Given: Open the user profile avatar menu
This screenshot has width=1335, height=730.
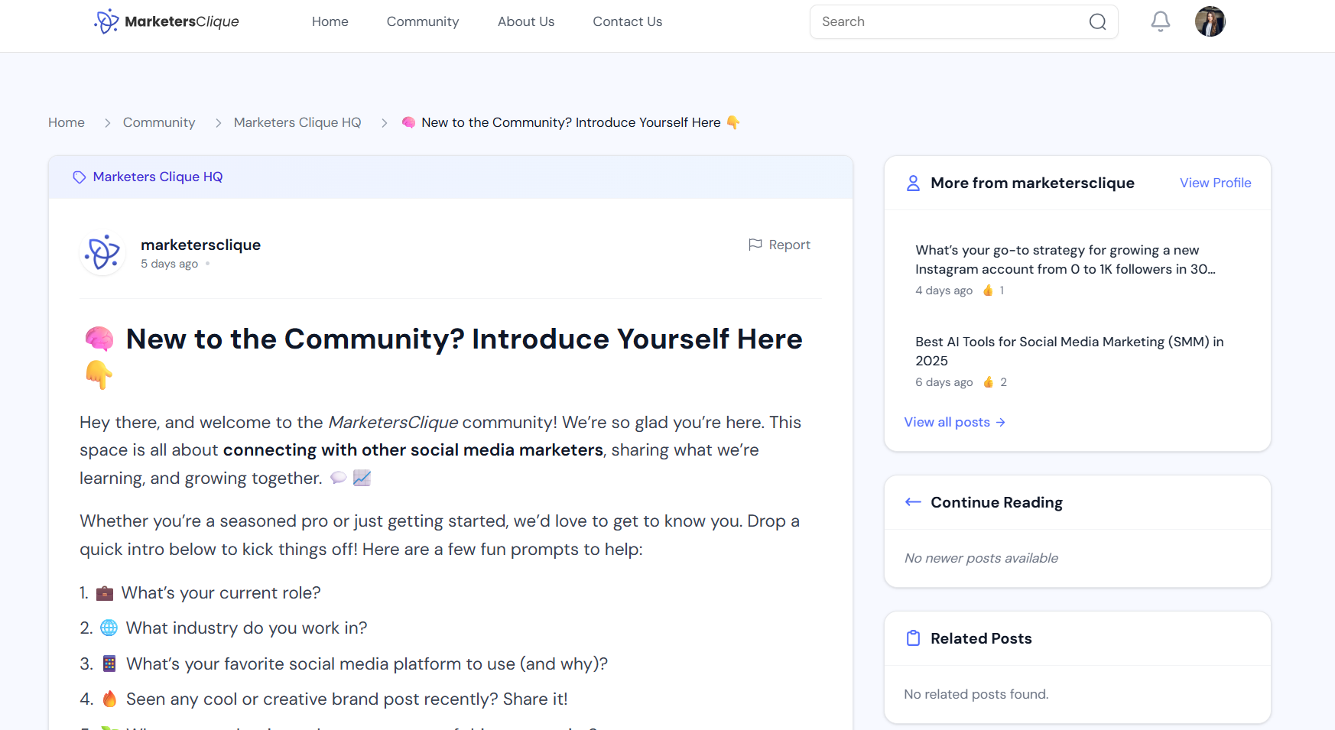Looking at the screenshot, I should click(1210, 21).
